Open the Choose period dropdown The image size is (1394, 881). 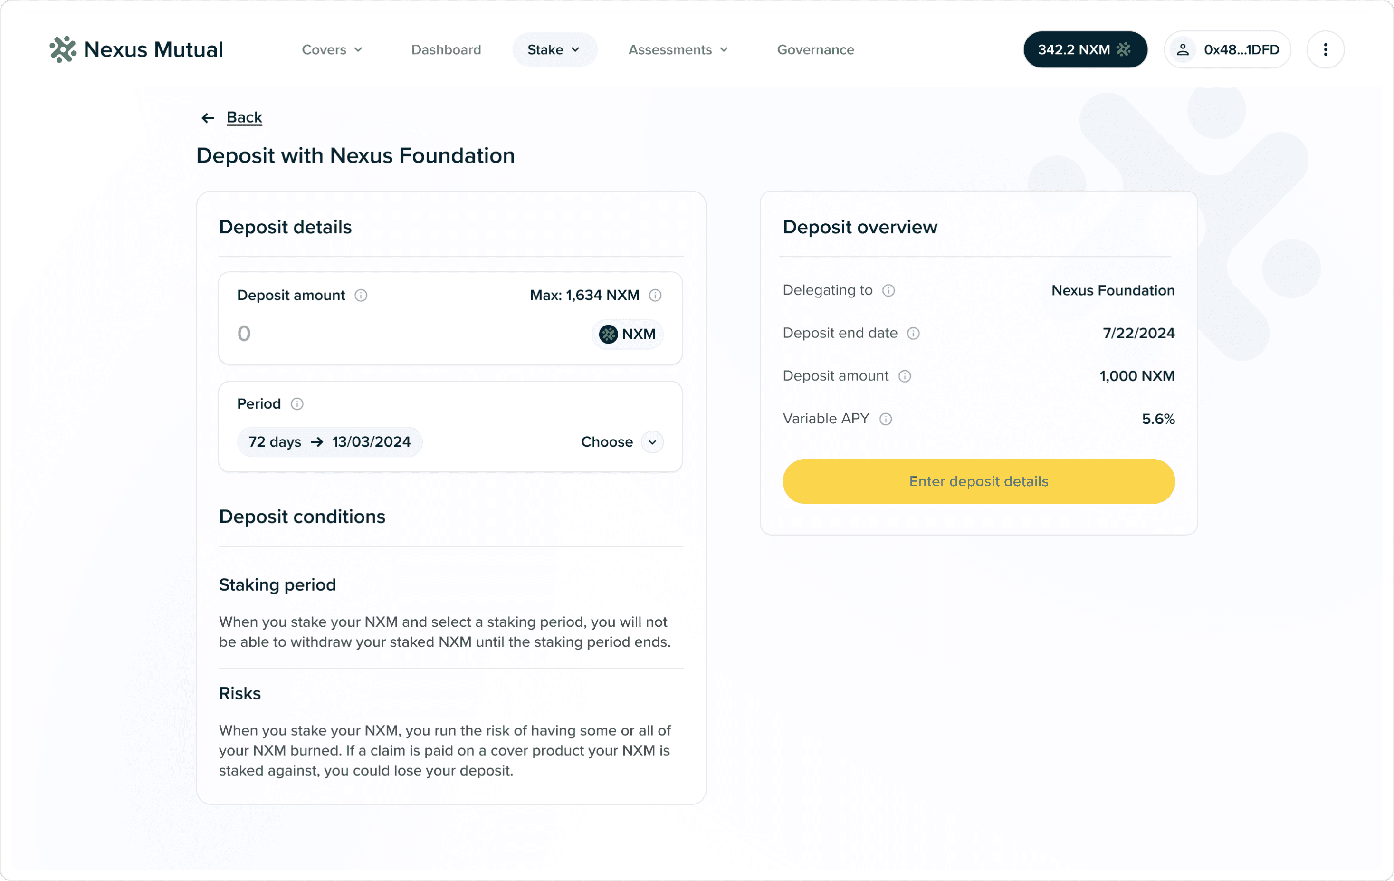tap(652, 441)
